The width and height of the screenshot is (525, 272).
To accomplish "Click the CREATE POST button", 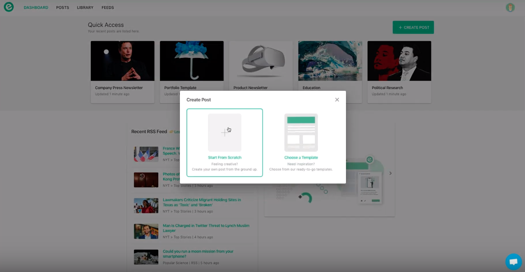I will [x=413, y=27].
